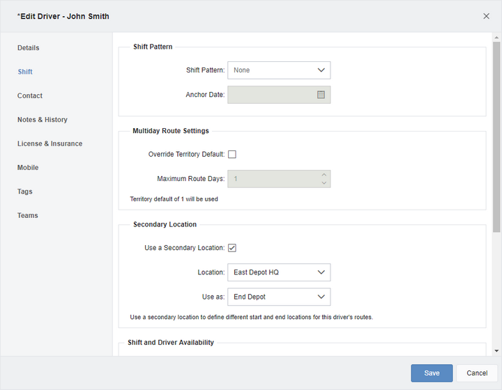Switch to the Details section
The width and height of the screenshot is (502, 390).
pos(28,48)
